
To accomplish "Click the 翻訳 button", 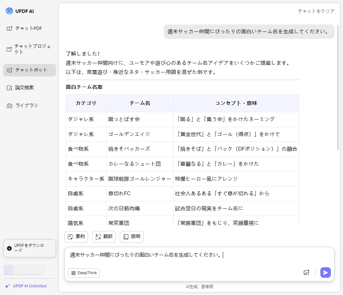I will pos(104,237).
